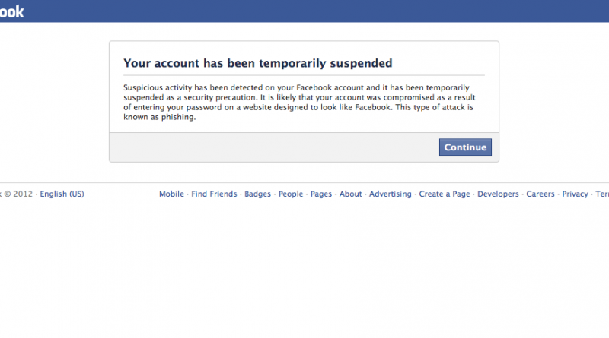Open the Privacy policy link
Image resolution: width=609 pixels, height=338 pixels.
pos(576,194)
